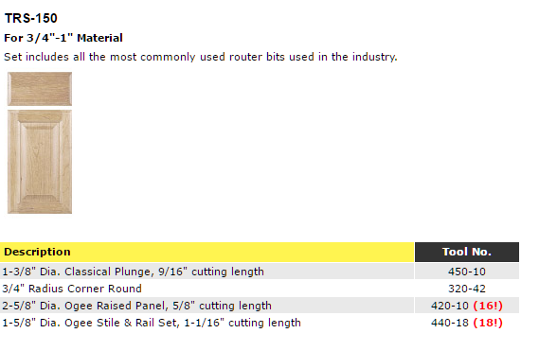Select the Ogee Raised Panel description
The image size is (539, 351).
[x=136, y=306]
